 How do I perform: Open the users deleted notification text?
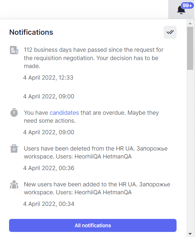click(x=96, y=152)
